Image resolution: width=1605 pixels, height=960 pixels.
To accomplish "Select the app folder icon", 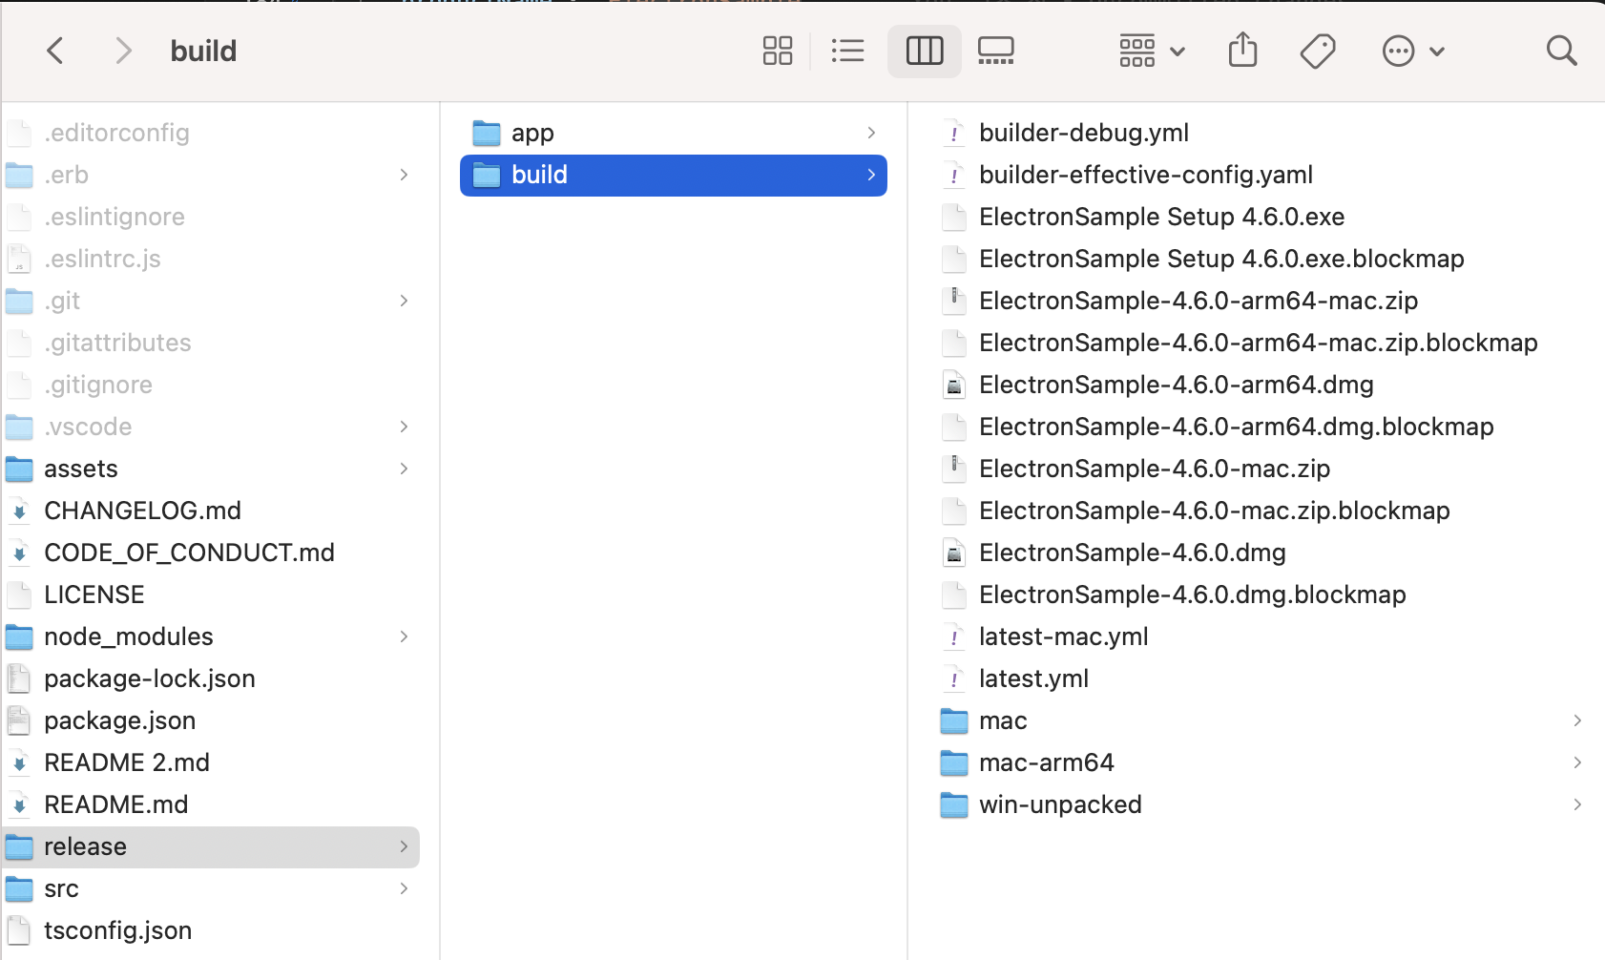I will tap(487, 133).
